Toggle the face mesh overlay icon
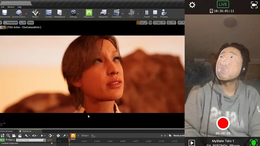This screenshot has width=260, height=146. click(253, 142)
